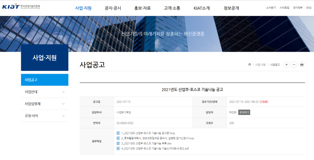The height and width of the screenshot is (160, 314).
Task: Click the 사업공고 page heading
Action: point(92,65)
